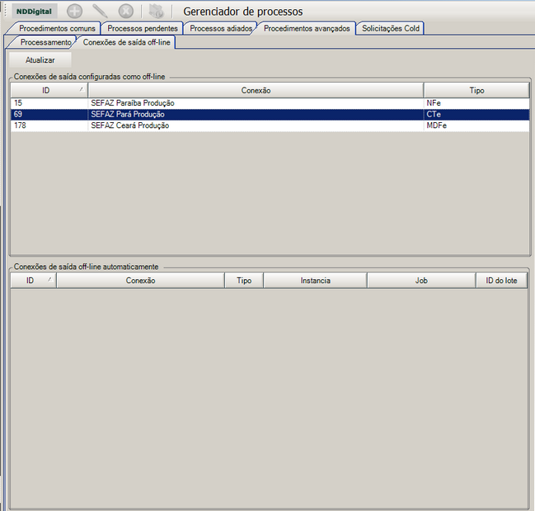The height and width of the screenshot is (511, 535).
Task: Click the edit pencil toolbar icon
Action: pyautogui.click(x=100, y=12)
